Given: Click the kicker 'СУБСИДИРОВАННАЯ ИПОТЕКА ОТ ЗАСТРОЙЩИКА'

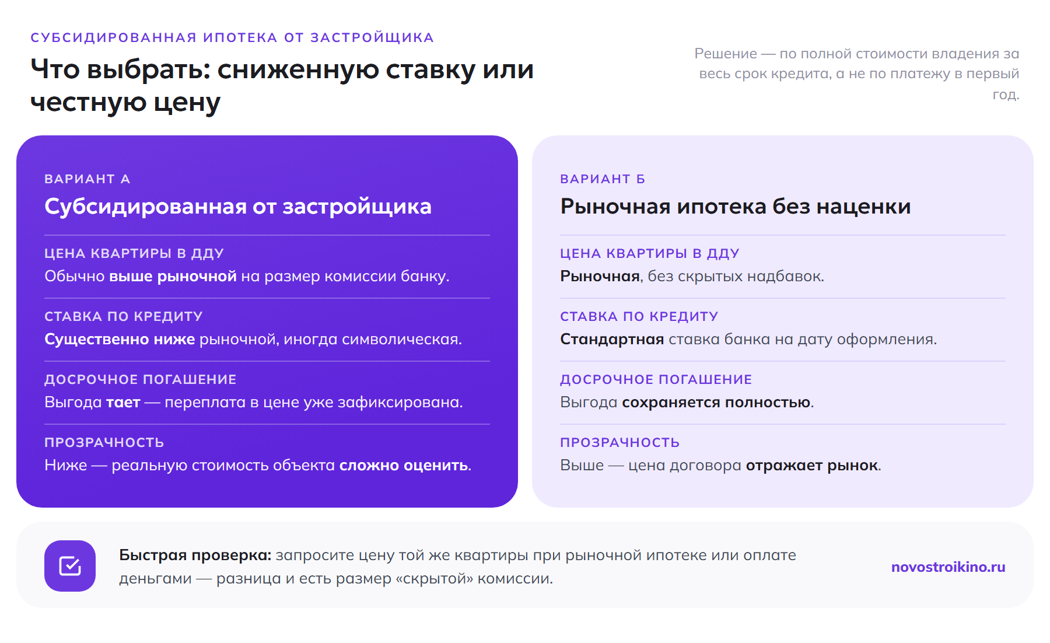Looking at the screenshot, I should 232,37.
